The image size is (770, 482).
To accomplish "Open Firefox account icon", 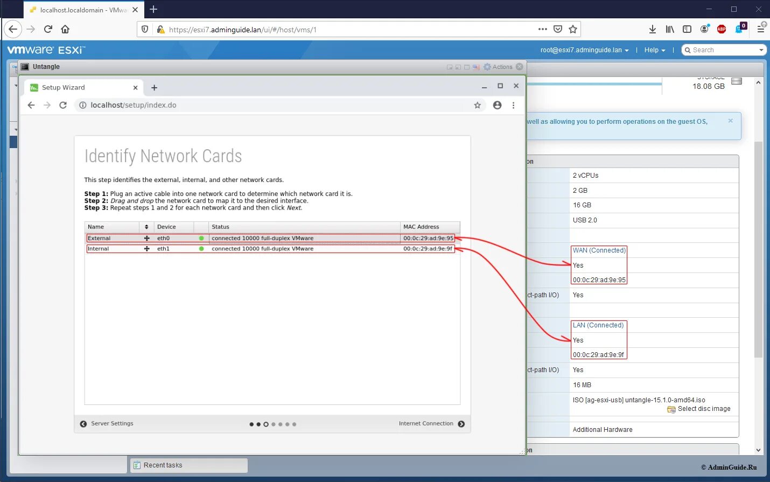I will [x=704, y=29].
